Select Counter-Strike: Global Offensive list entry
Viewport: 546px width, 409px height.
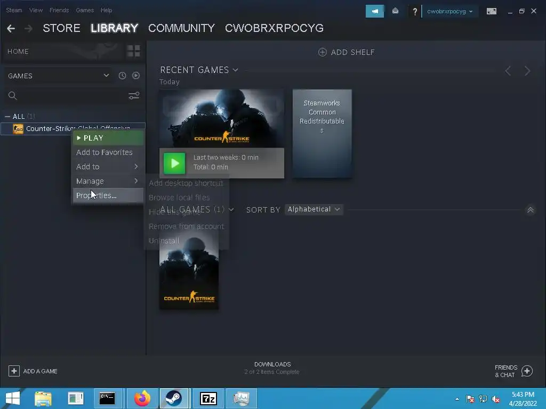click(73, 129)
